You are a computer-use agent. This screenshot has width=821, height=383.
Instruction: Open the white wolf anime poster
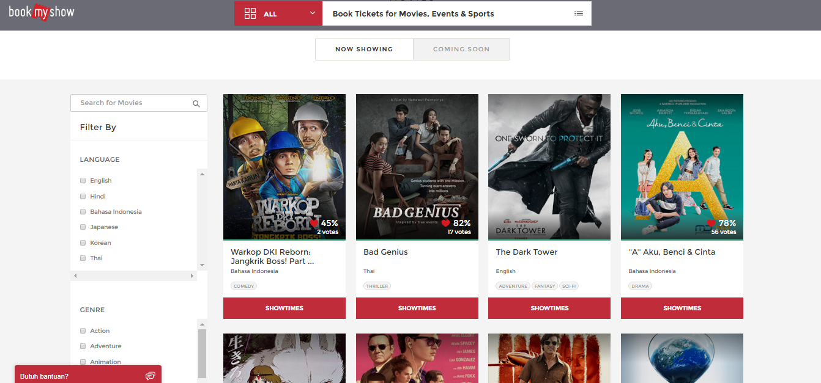[284, 358]
